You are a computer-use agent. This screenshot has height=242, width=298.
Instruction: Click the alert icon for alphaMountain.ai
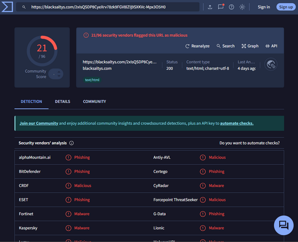[x=68, y=158]
